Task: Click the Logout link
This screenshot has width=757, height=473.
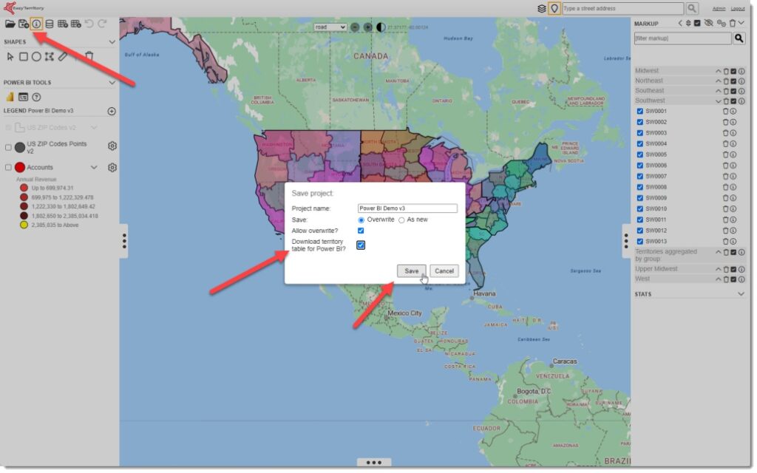Action: tap(738, 9)
